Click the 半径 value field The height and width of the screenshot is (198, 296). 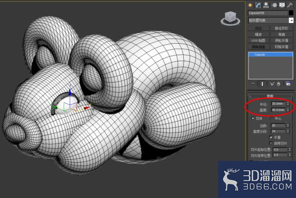(278, 104)
